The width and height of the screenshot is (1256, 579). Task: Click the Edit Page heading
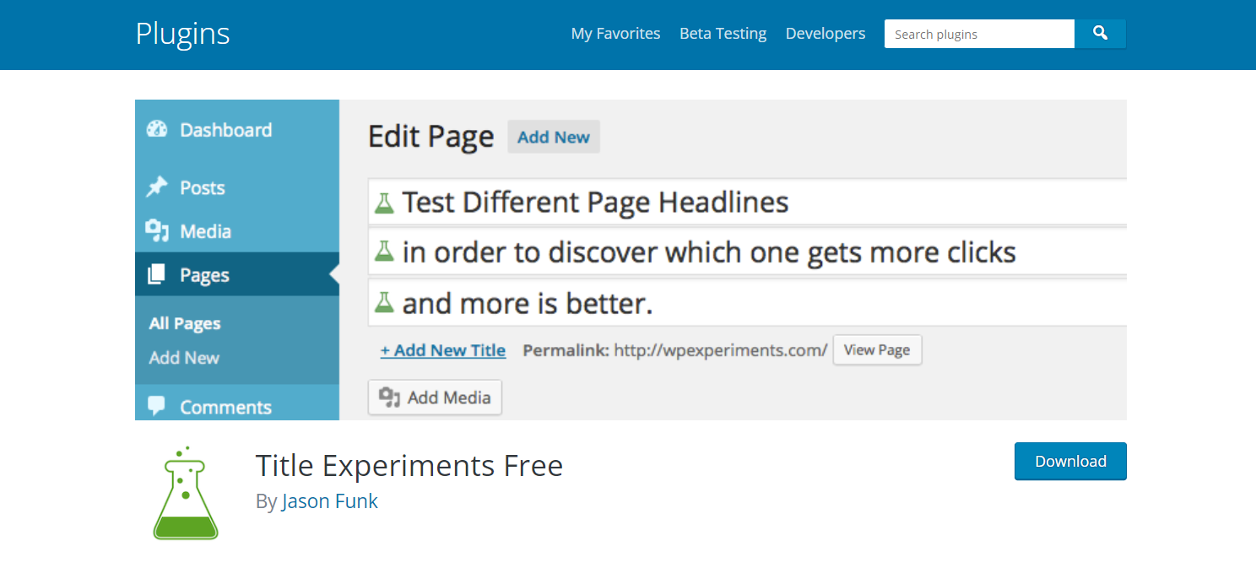431,137
